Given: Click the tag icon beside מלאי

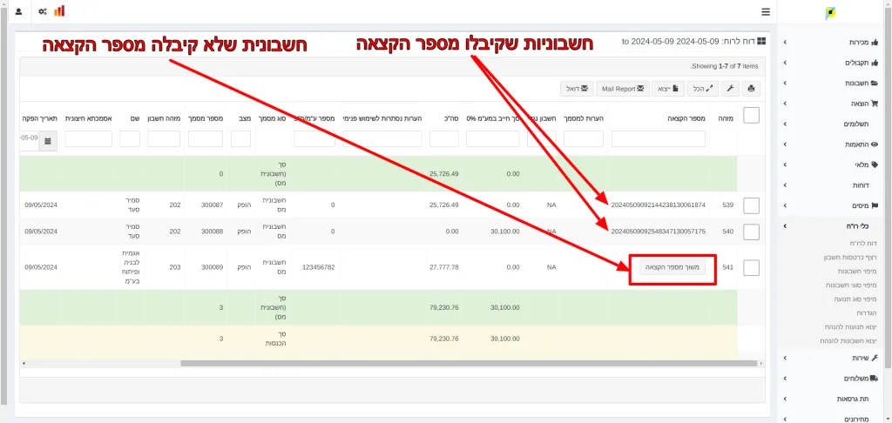Looking at the screenshot, I should [875, 164].
